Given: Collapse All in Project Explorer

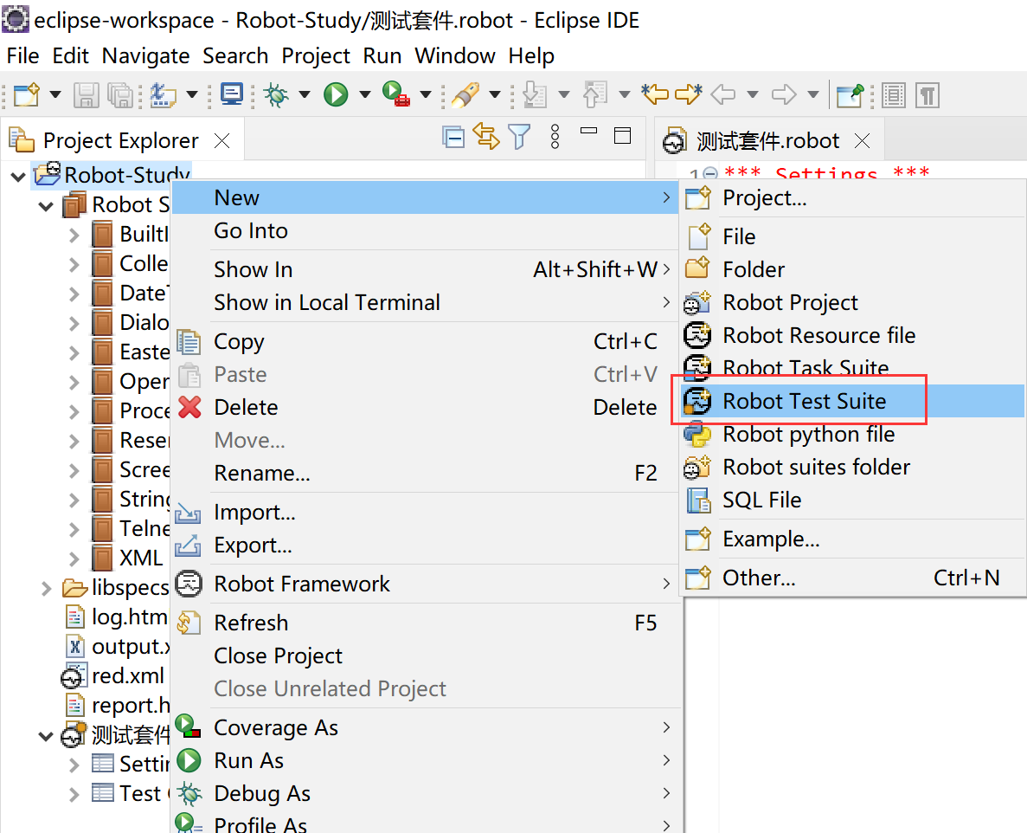Looking at the screenshot, I should click(453, 137).
